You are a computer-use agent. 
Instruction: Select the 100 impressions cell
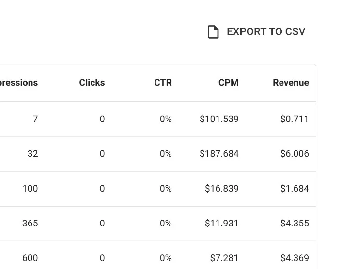click(30, 188)
